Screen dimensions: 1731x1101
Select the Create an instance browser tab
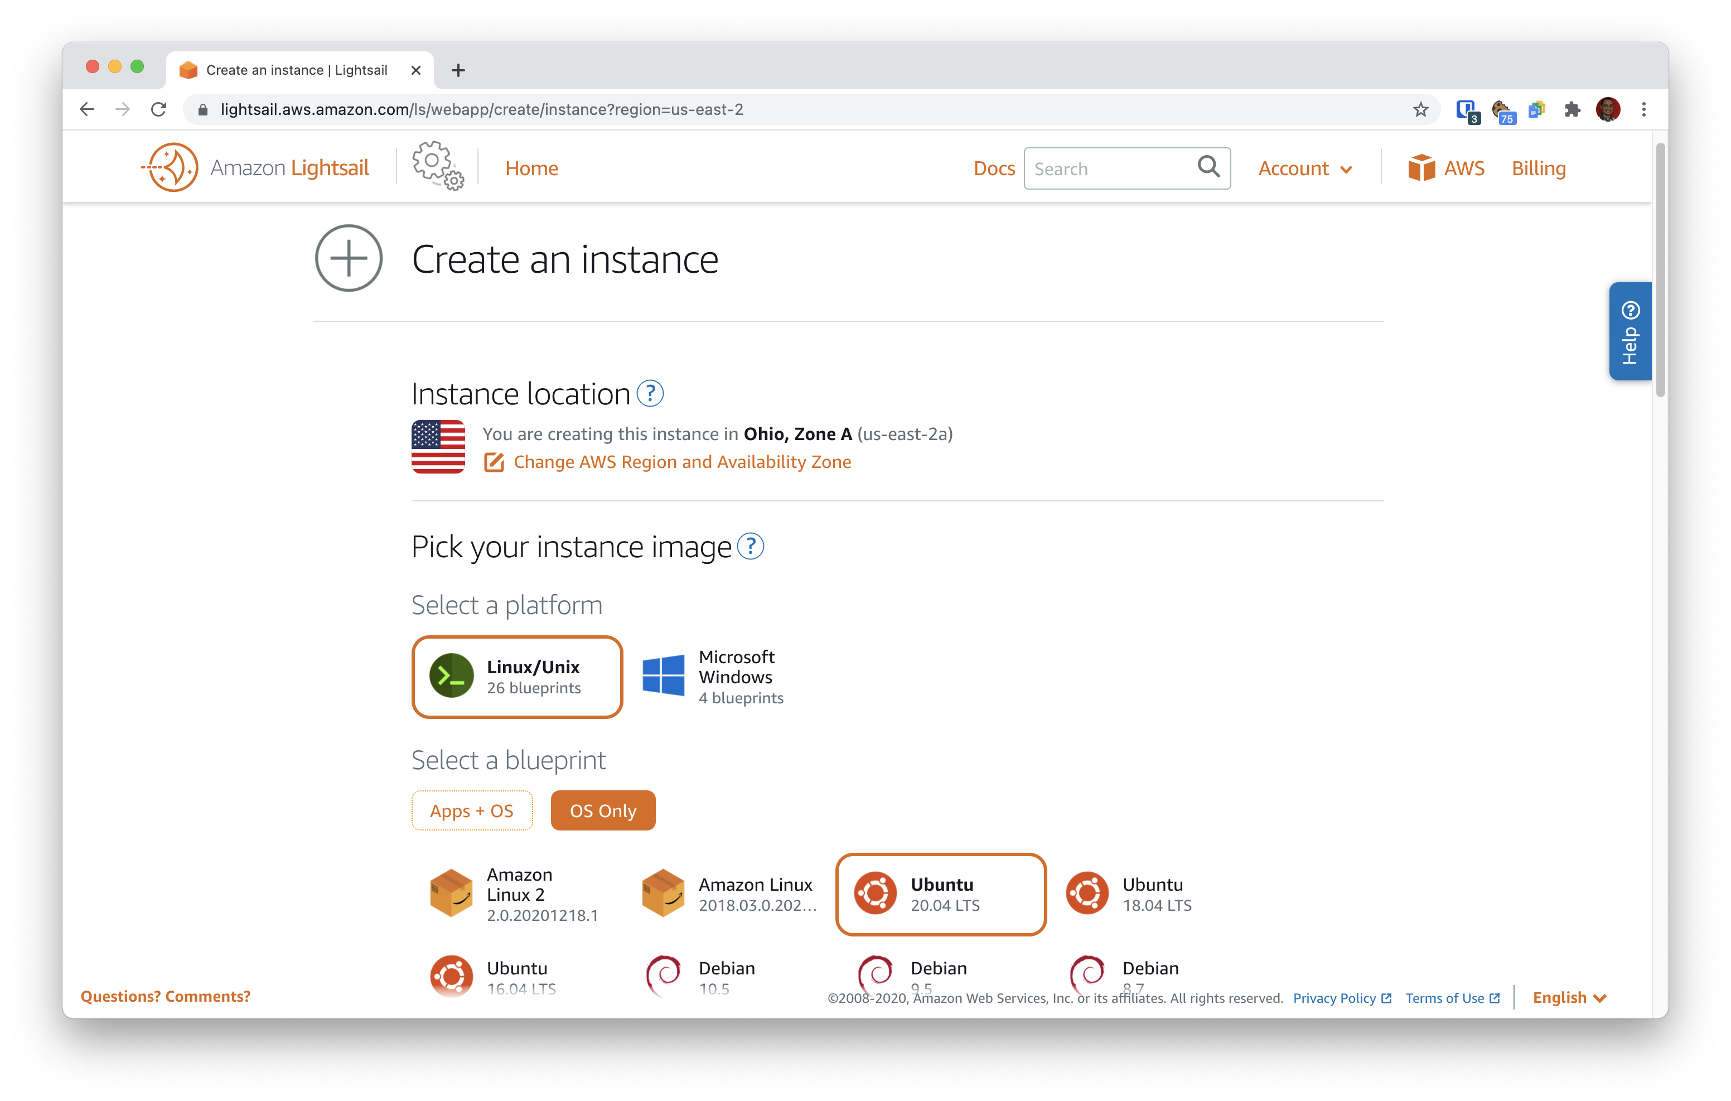tap(300, 70)
